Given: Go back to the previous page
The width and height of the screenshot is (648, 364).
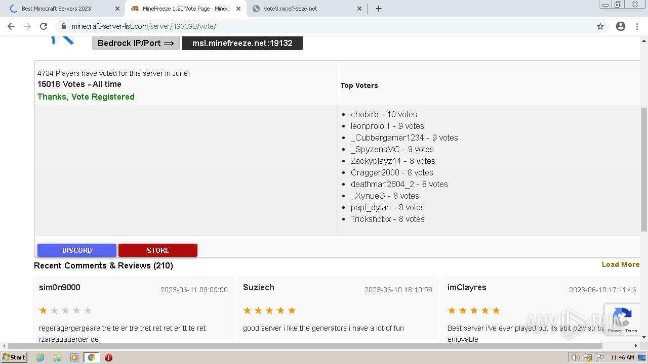Looking at the screenshot, I should click(x=11, y=26).
